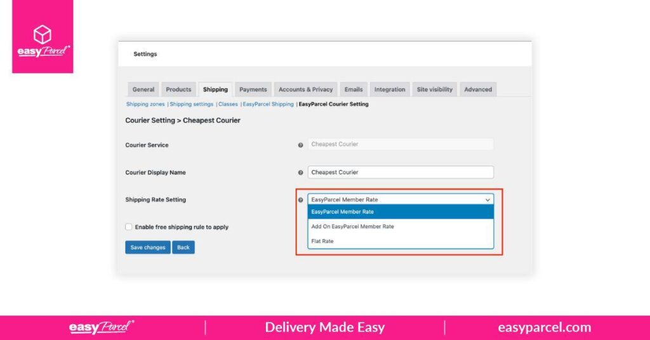Screen dimensions: 650x340
Task: Click the disabled Courier Service field
Action: coord(401,144)
